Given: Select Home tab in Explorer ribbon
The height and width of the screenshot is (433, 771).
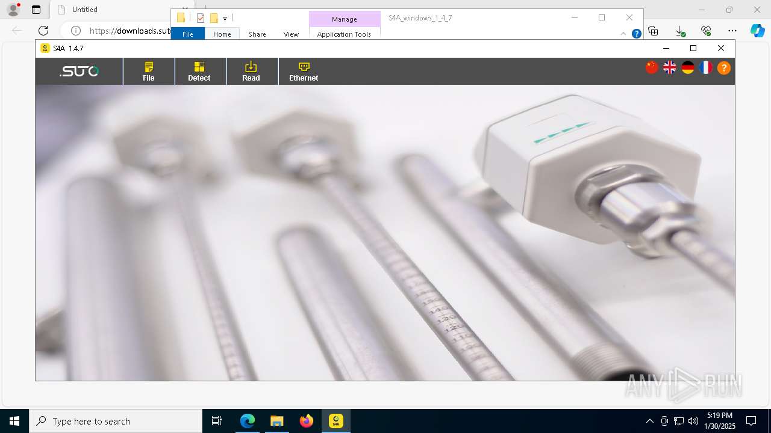Looking at the screenshot, I should pos(222,34).
